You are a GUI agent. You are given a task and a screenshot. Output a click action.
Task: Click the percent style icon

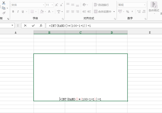(x=127, y=12)
